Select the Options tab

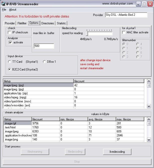pos(34,23)
